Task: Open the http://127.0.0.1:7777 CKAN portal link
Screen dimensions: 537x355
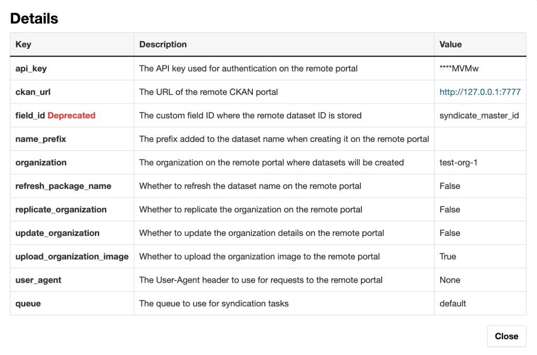Action: pyautogui.click(x=480, y=91)
